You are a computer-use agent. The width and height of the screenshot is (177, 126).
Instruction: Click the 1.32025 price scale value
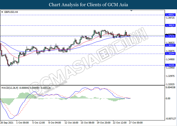(170, 84)
